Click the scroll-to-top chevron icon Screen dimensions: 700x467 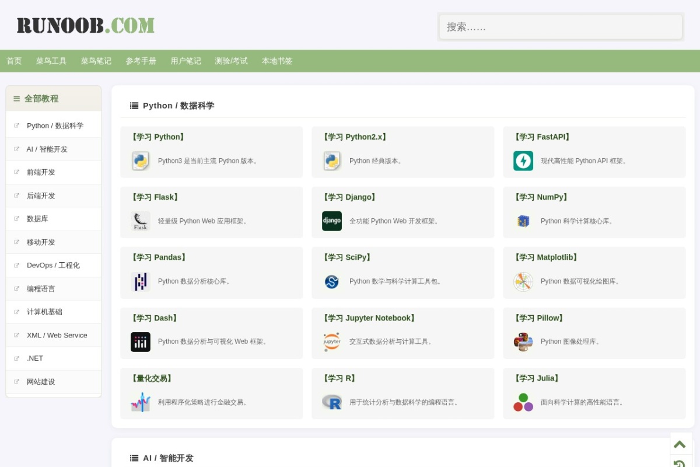(680, 444)
